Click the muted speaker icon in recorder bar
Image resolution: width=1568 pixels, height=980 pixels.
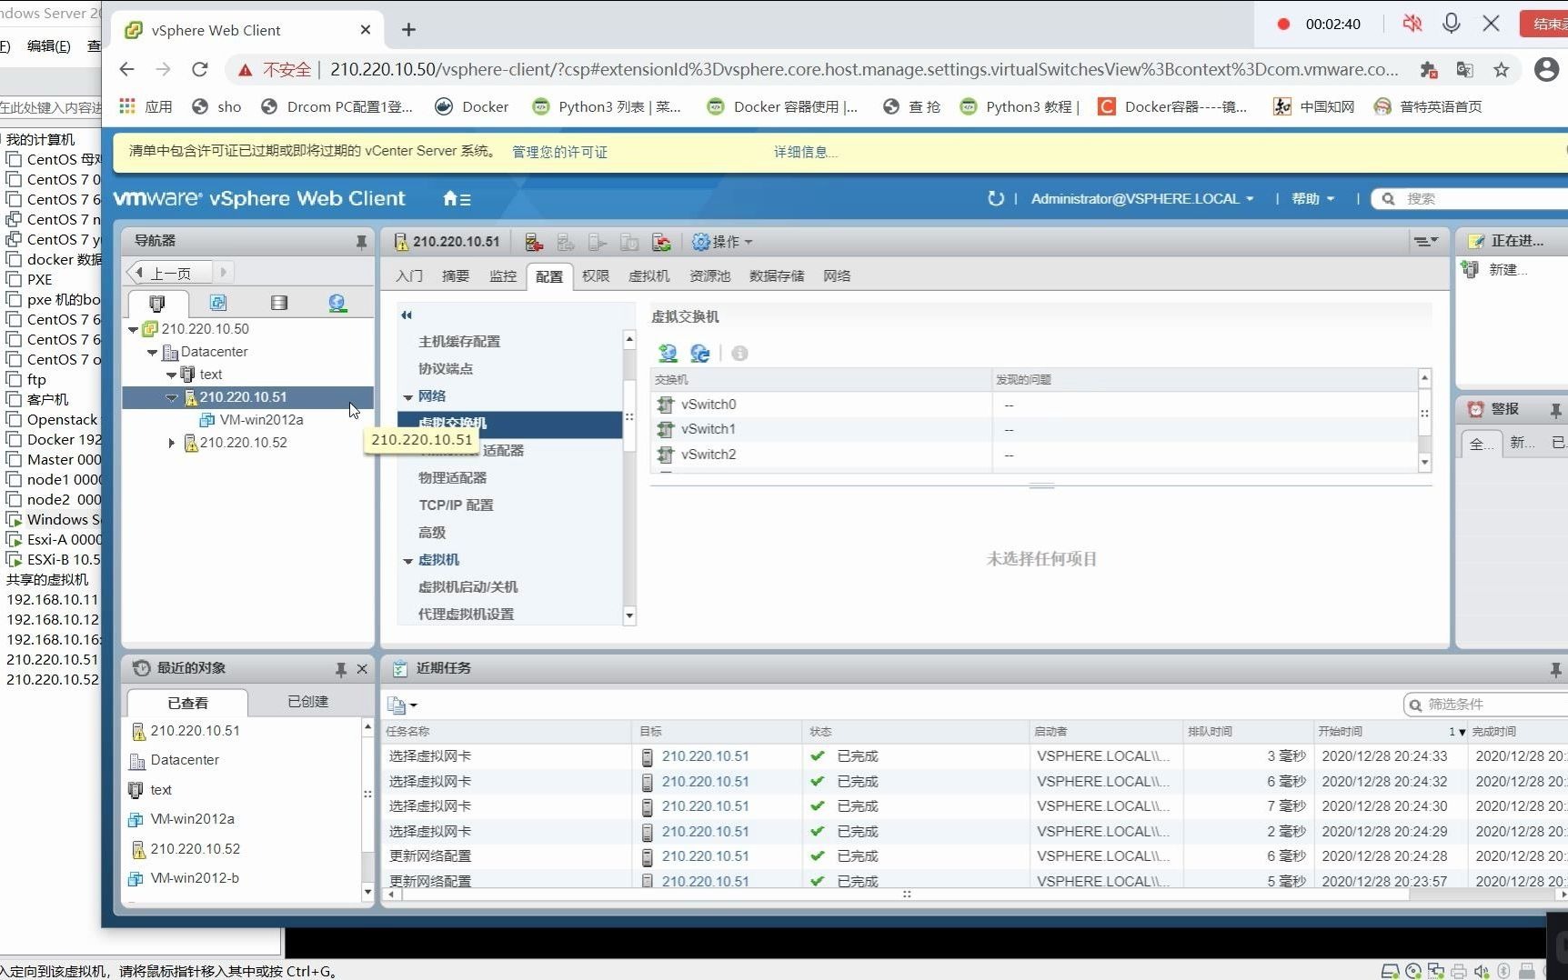(1412, 24)
